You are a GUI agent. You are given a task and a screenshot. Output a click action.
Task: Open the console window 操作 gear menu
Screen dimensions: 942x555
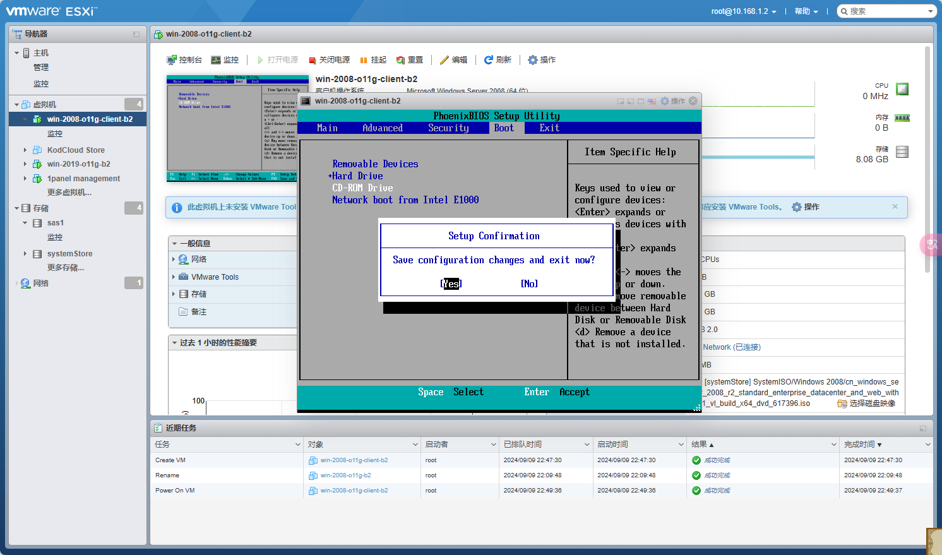pos(672,101)
